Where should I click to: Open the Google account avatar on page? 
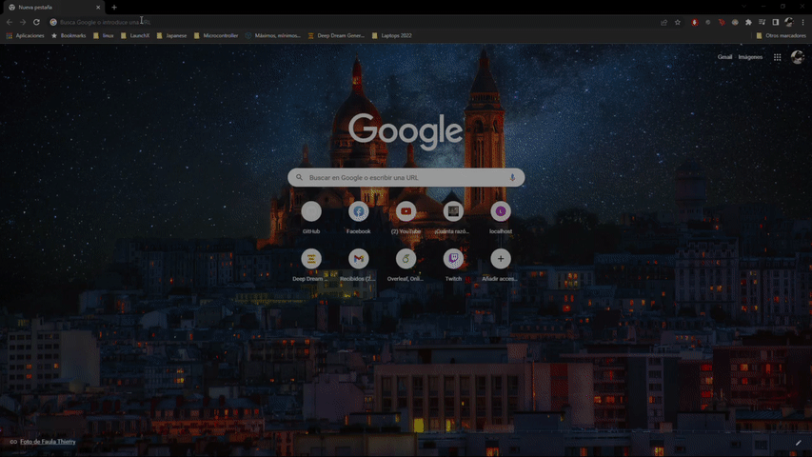click(798, 57)
